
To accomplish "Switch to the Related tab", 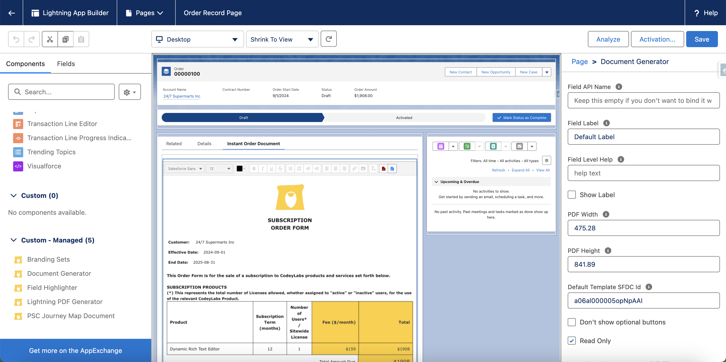I will (174, 143).
